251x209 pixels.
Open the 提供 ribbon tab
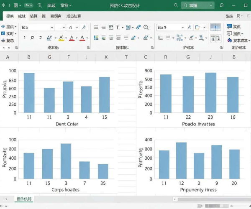10,16
